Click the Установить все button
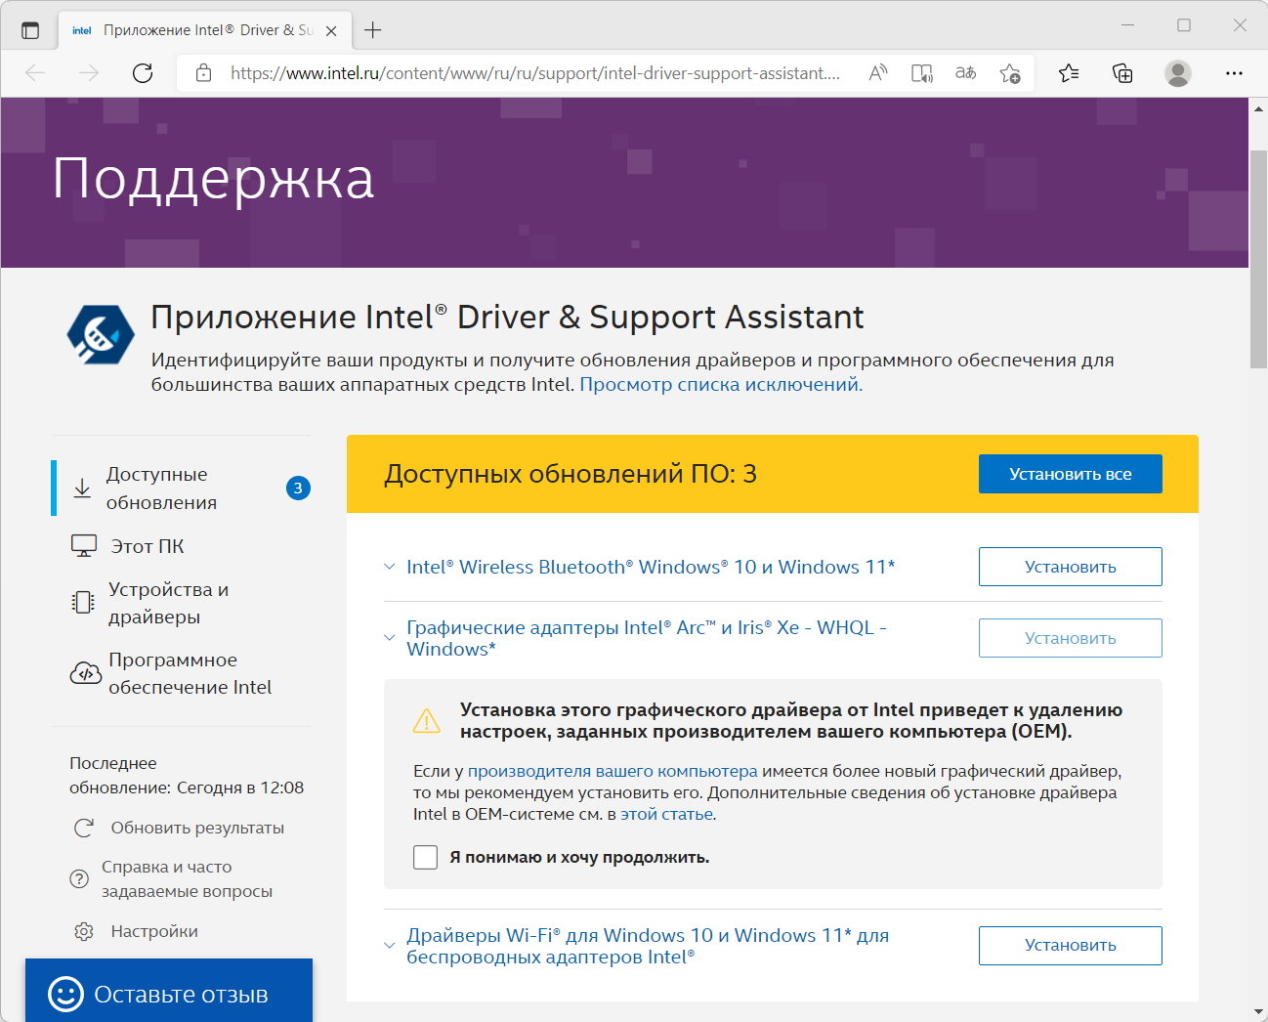Viewport: 1268px width, 1022px height. (1071, 474)
